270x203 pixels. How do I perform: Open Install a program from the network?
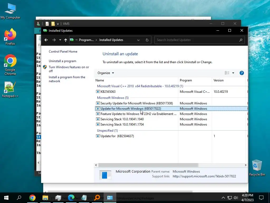(x=67, y=79)
